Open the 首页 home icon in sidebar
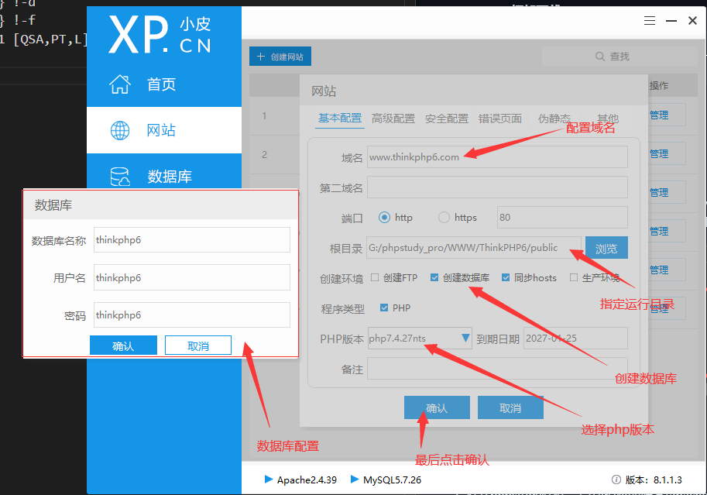Viewport: 707px width, 495px height. tap(120, 84)
